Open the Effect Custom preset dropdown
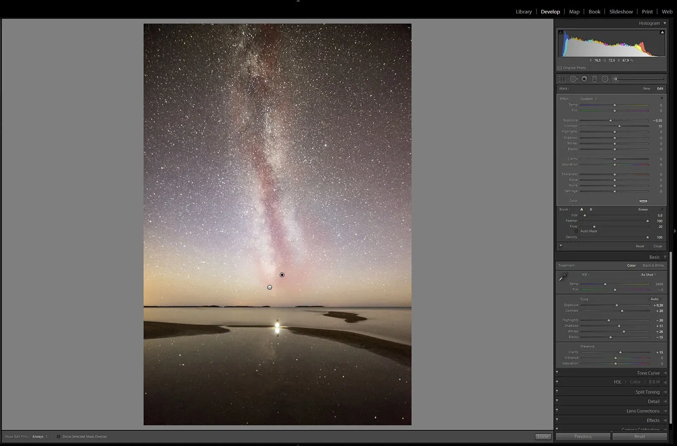The height and width of the screenshot is (446, 677). click(x=589, y=99)
